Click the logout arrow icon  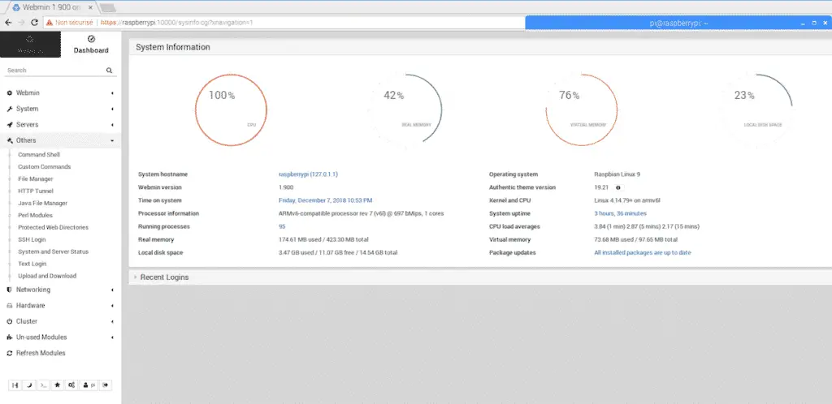106,385
